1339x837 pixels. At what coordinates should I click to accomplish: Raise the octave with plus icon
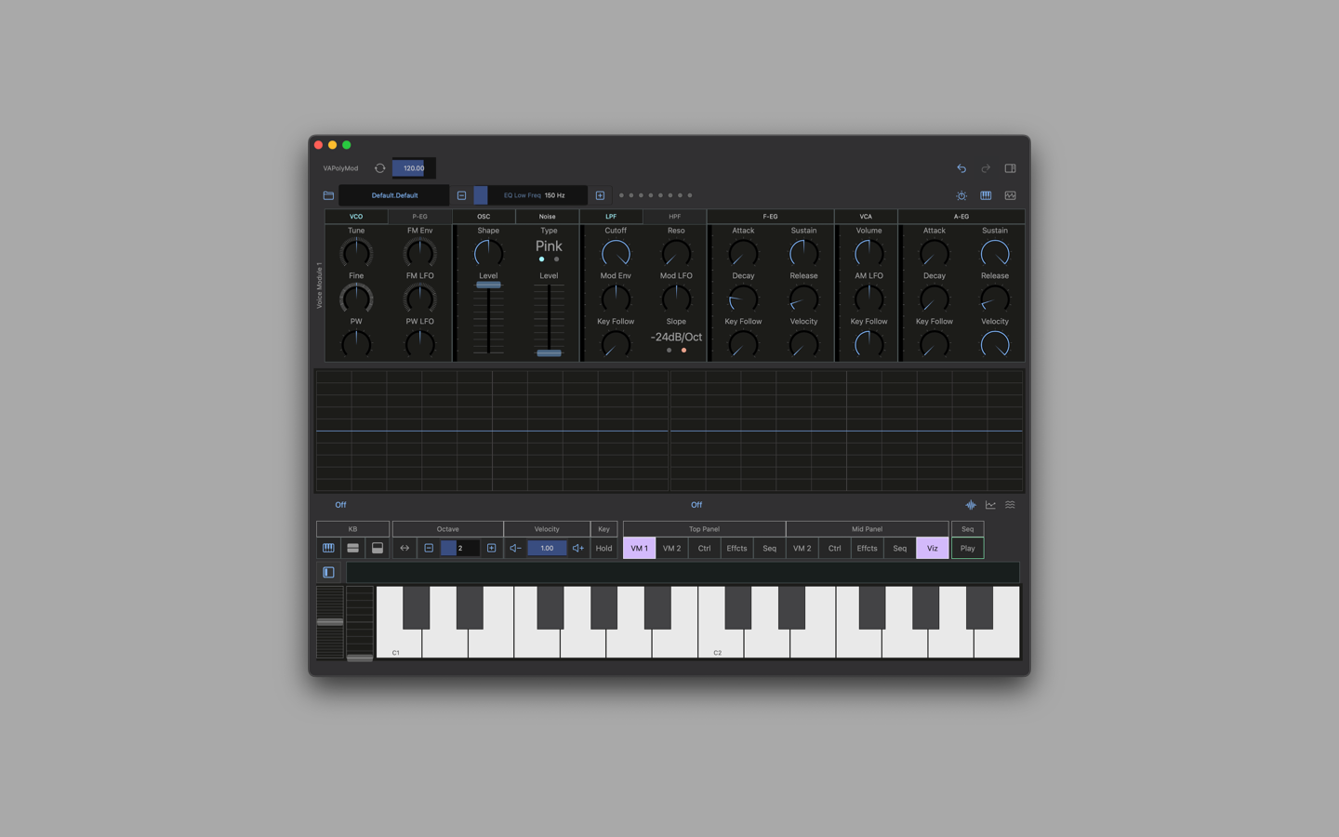click(x=492, y=548)
